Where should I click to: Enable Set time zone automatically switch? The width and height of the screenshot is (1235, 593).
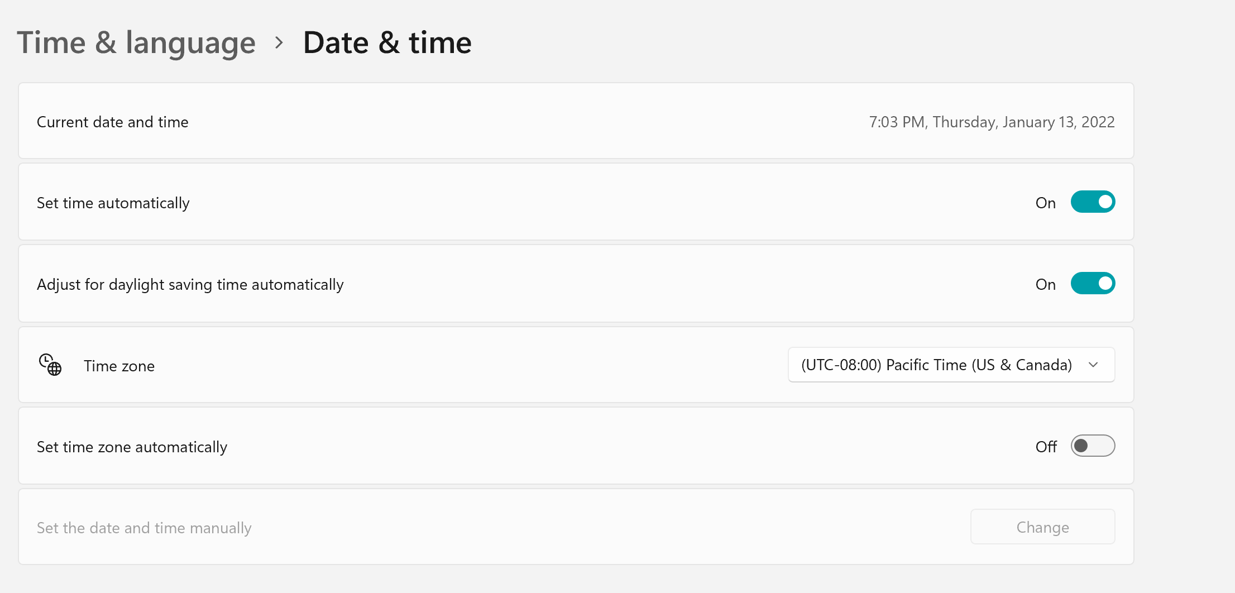coord(1093,446)
